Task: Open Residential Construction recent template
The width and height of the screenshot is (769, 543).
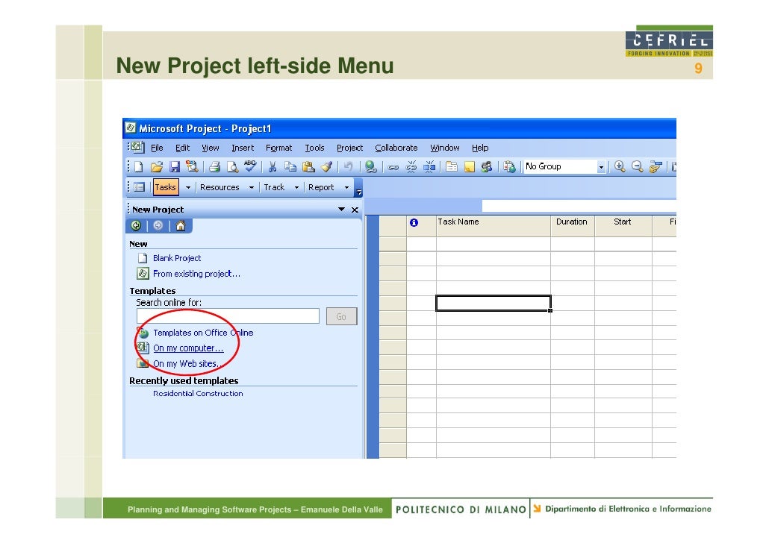Action: click(x=198, y=394)
